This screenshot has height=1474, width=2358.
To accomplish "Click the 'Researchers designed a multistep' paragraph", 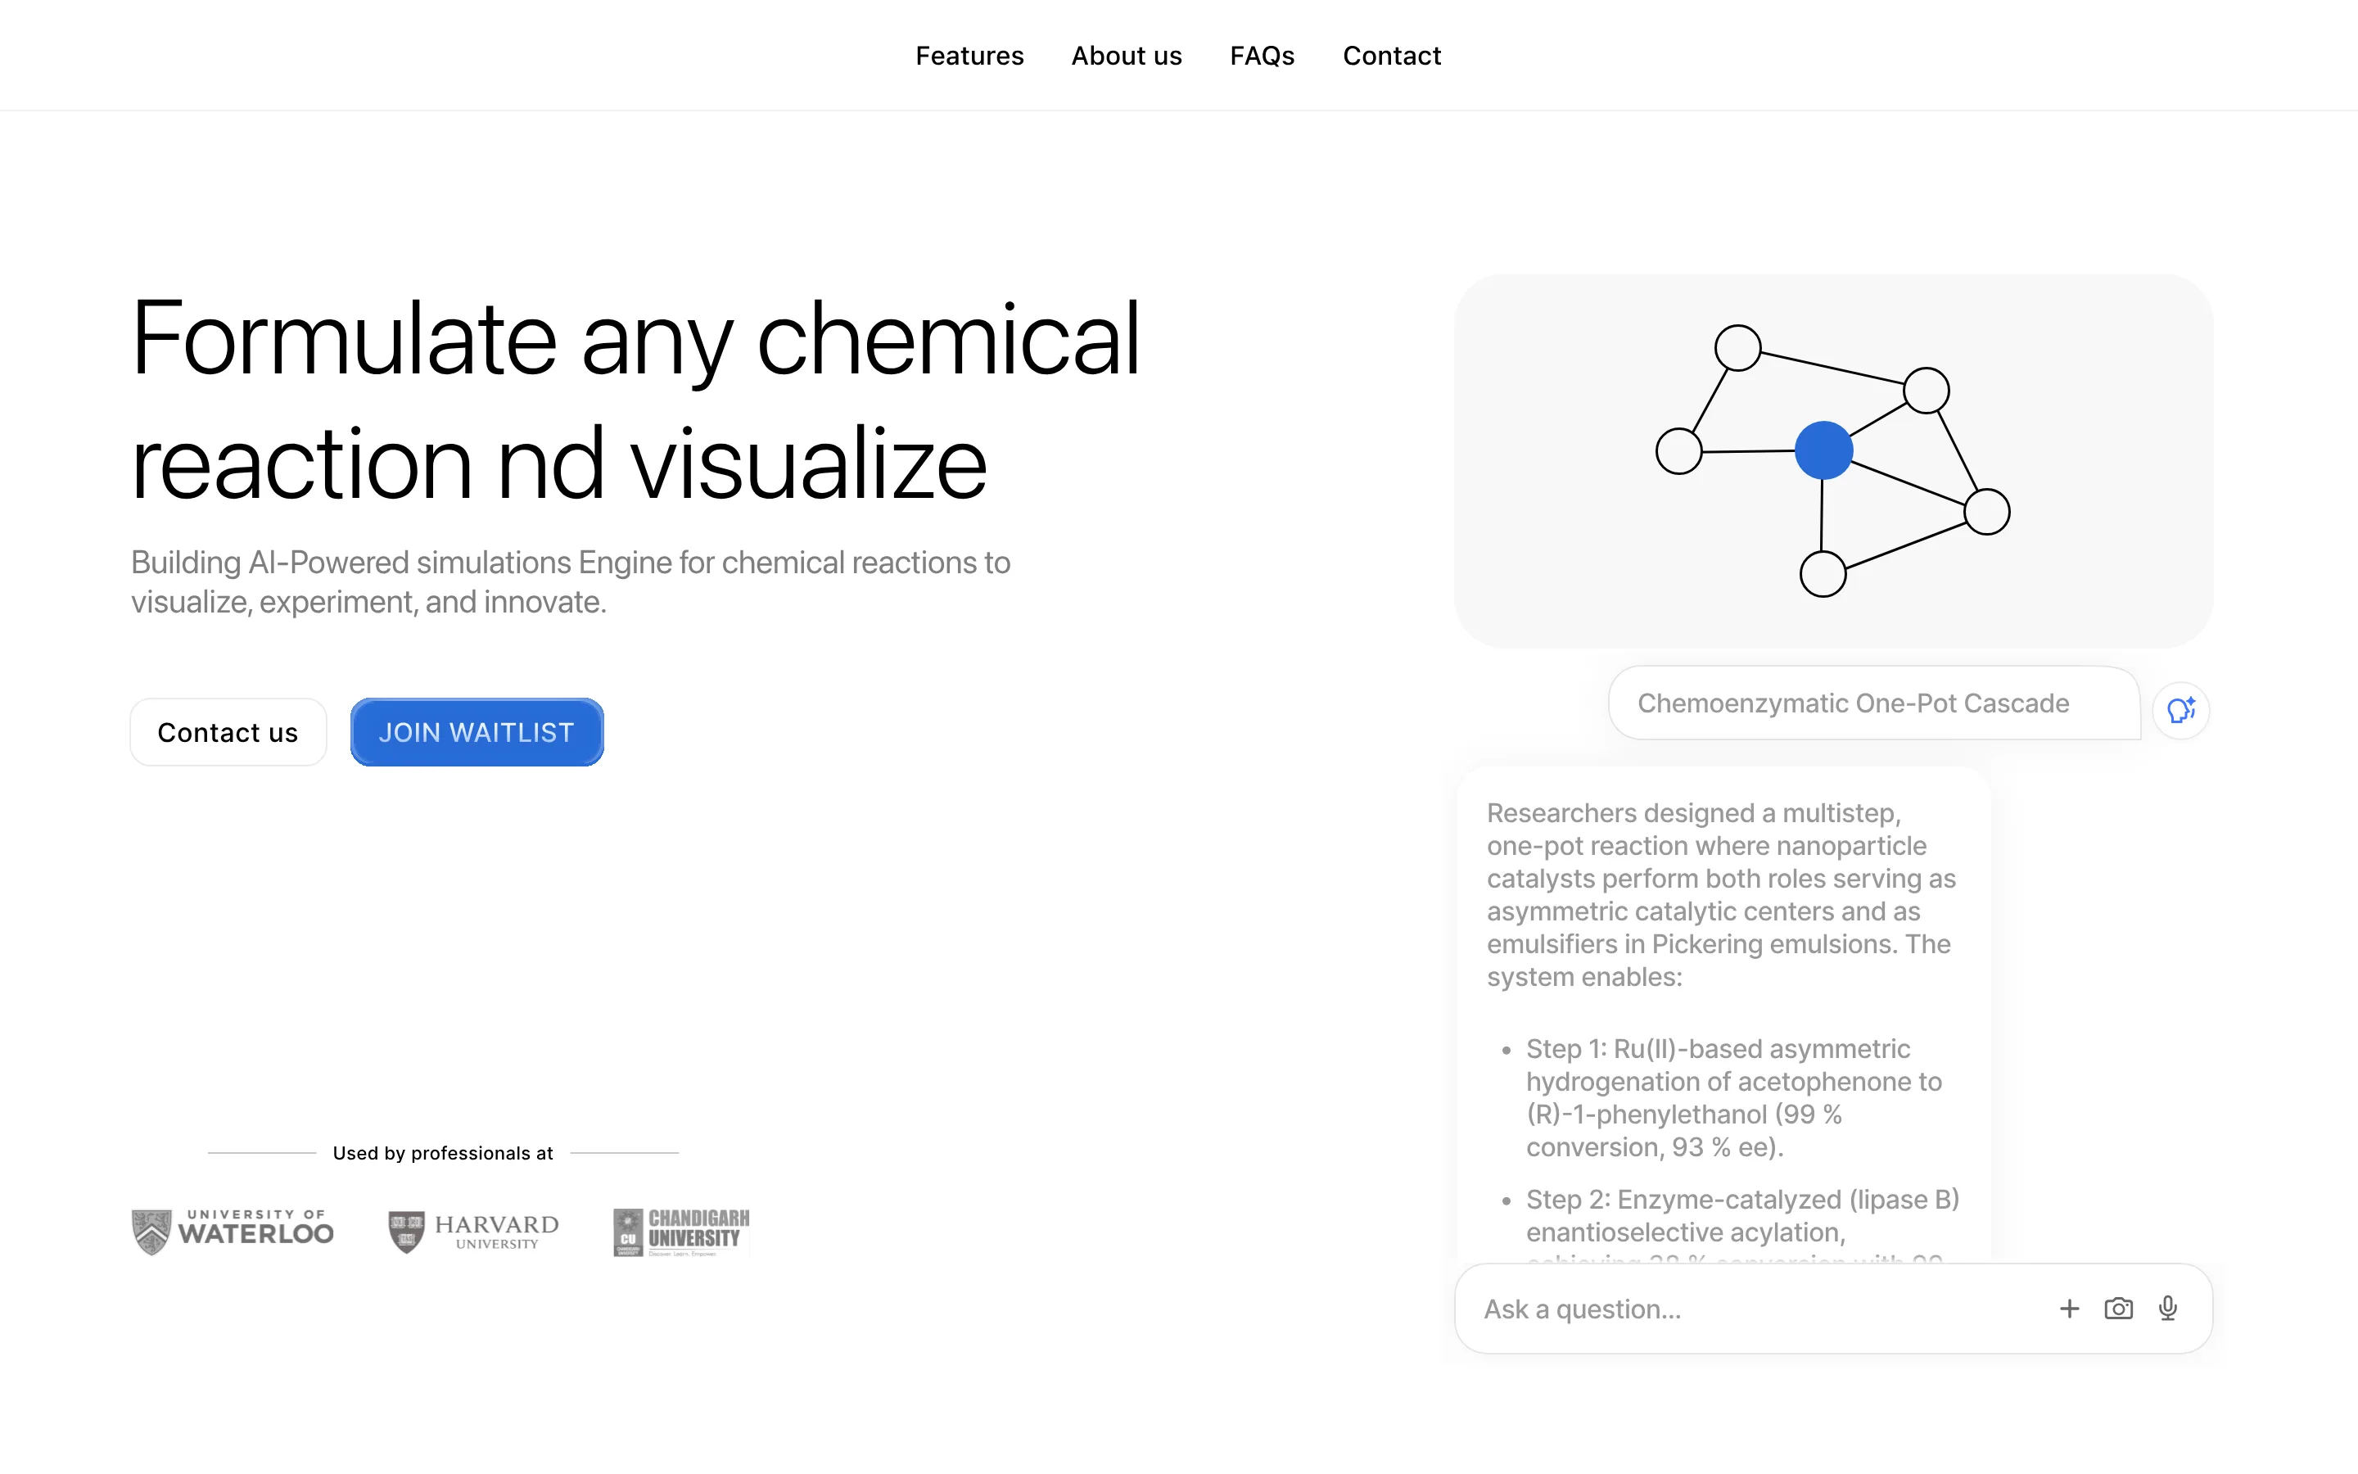I will 1721,894.
